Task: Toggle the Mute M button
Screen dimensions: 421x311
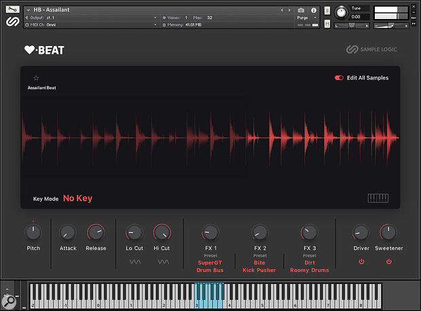Action: (327, 24)
